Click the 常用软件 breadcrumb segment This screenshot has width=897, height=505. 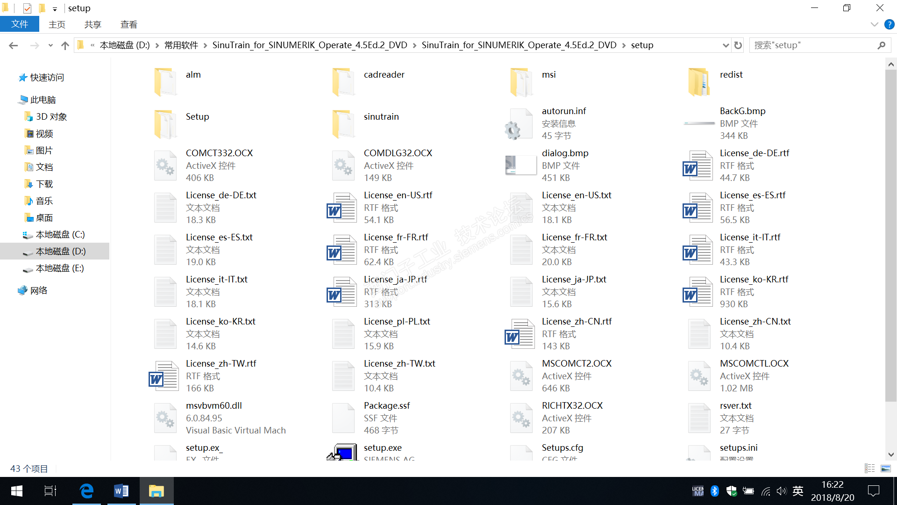click(181, 45)
